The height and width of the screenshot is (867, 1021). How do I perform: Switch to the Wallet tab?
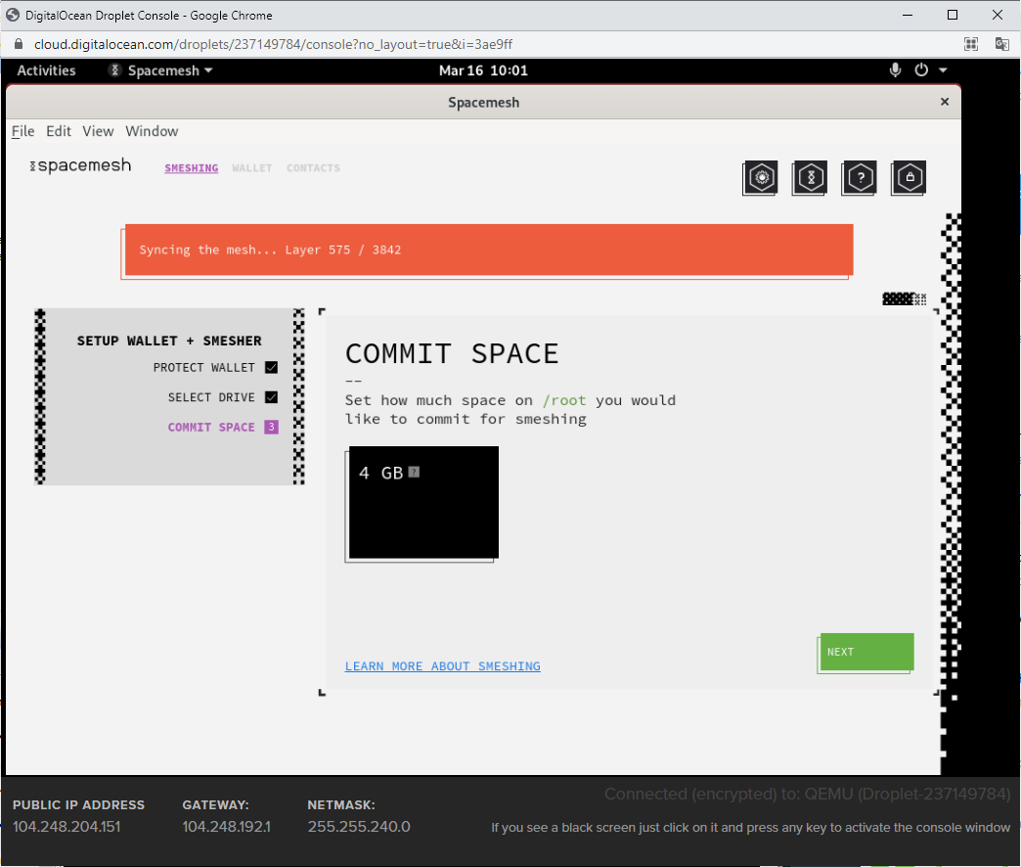pos(252,168)
